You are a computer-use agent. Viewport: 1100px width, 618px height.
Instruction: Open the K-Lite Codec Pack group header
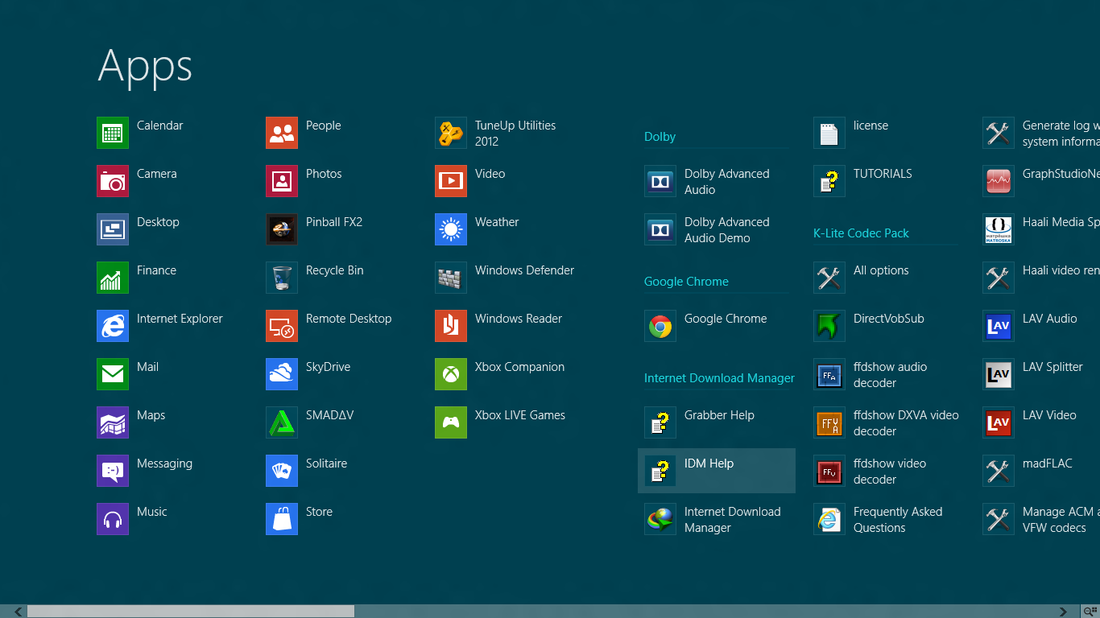click(x=861, y=233)
